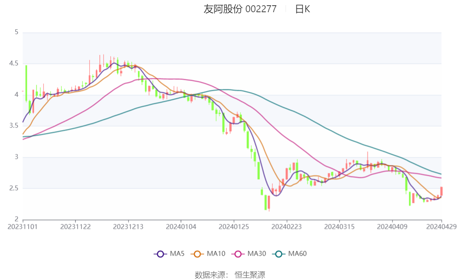Click the purple MA5 legend circle marker
The height and width of the screenshot is (280, 460).
click(x=160, y=254)
